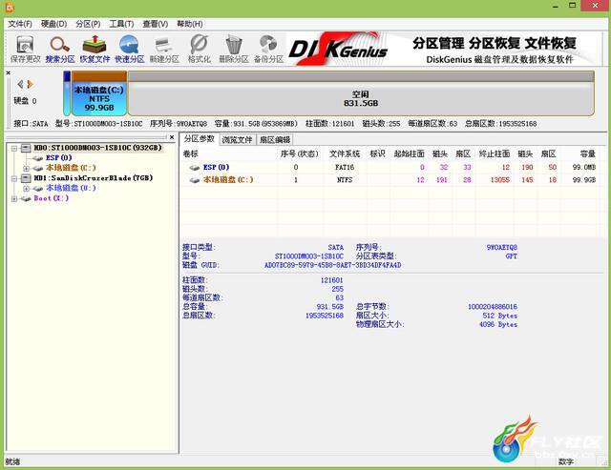Screen dimensions: 611x470
Task: Select HD1:SanDiskCruzerBlade(7GB) in tree
Action: click(x=94, y=178)
